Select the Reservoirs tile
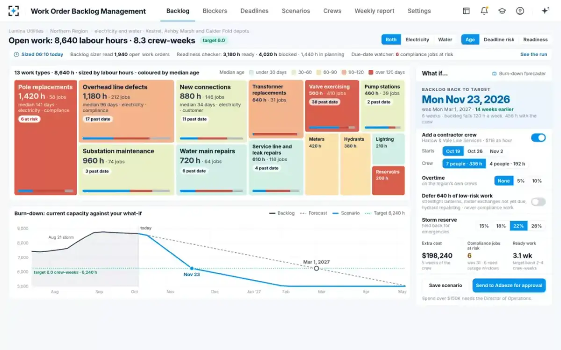561x350 pixels. point(388,181)
